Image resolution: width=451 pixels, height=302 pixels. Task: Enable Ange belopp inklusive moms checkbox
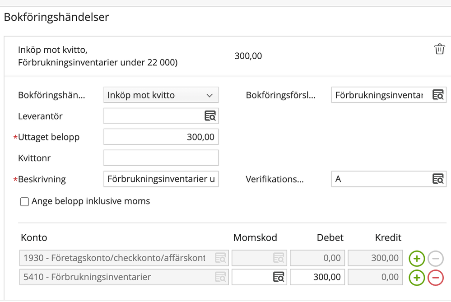pyautogui.click(x=24, y=202)
